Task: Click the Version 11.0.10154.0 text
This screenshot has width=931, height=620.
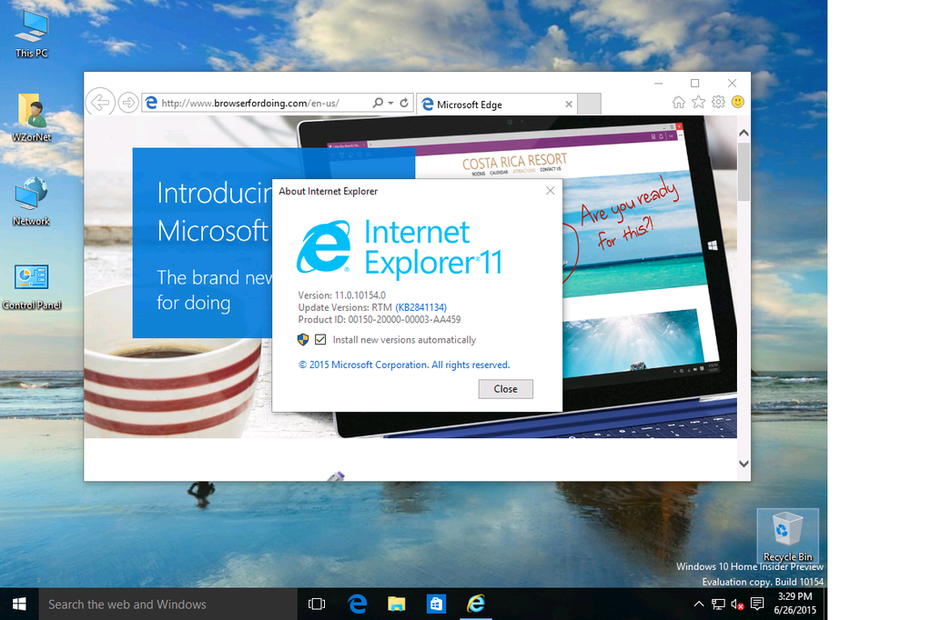Action: click(341, 295)
